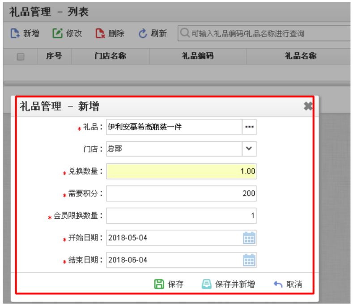Click the 礼品编码 column header
The image size is (353, 305).
pyautogui.click(x=197, y=56)
